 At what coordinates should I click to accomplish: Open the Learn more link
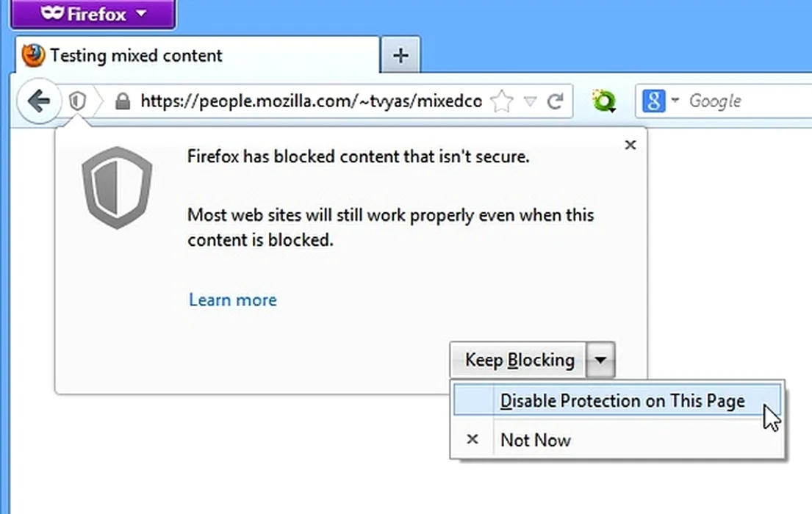[x=232, y=300]
